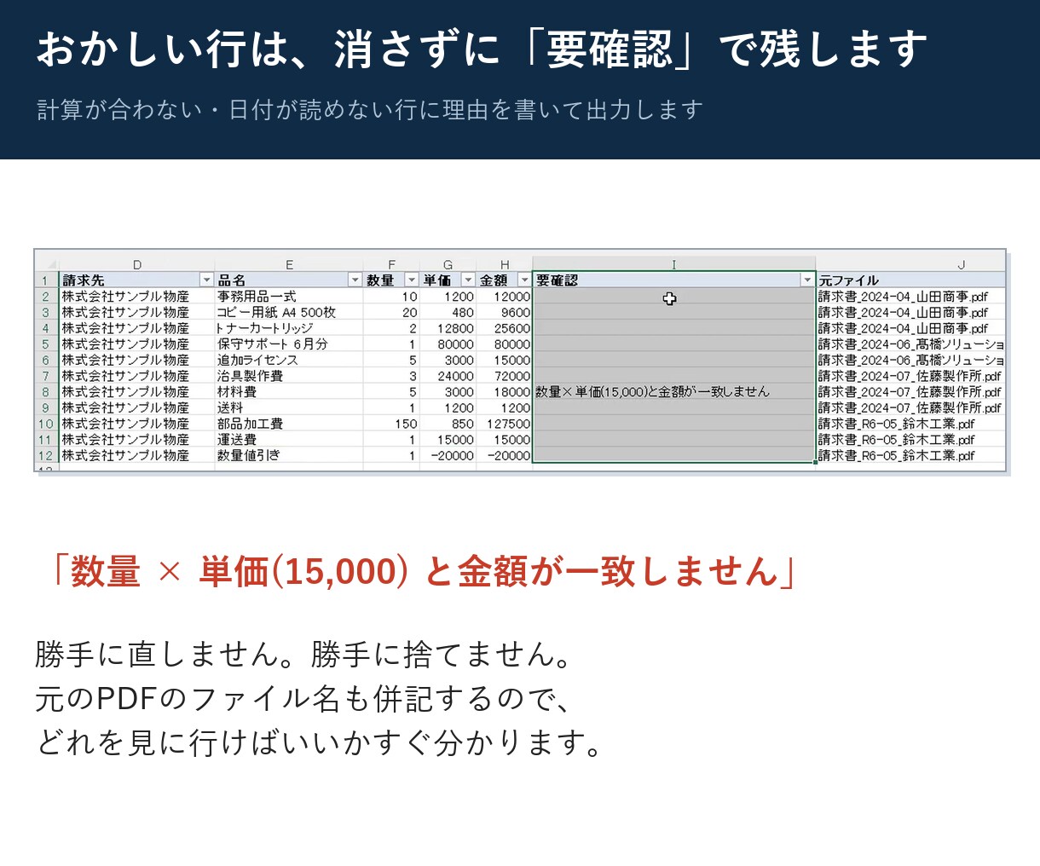Click the 単価 cell showing 480

(448, 313)
